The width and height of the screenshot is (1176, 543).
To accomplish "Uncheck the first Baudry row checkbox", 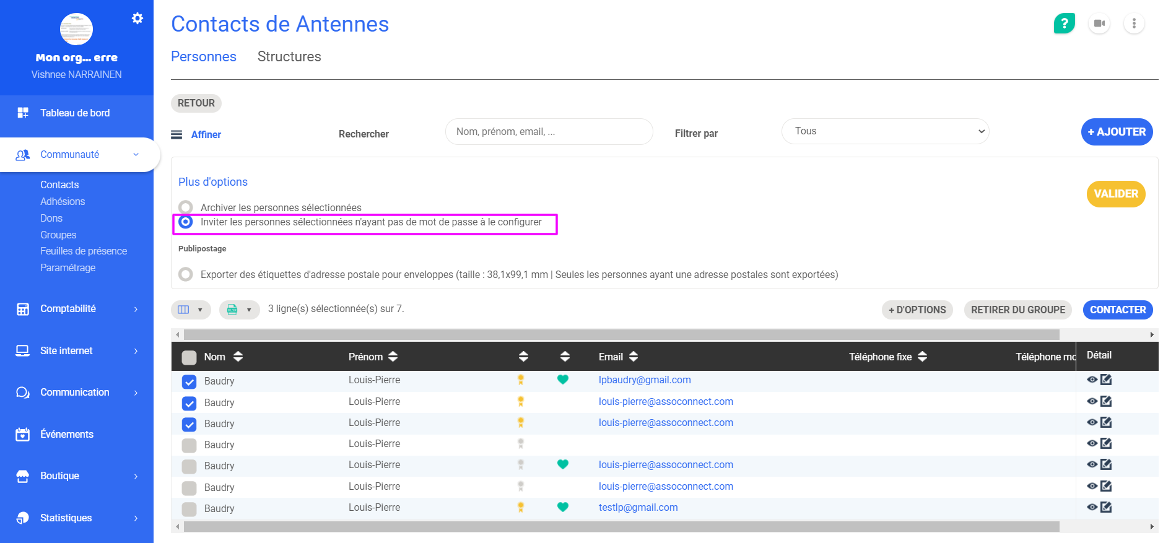I will point(189,382).
